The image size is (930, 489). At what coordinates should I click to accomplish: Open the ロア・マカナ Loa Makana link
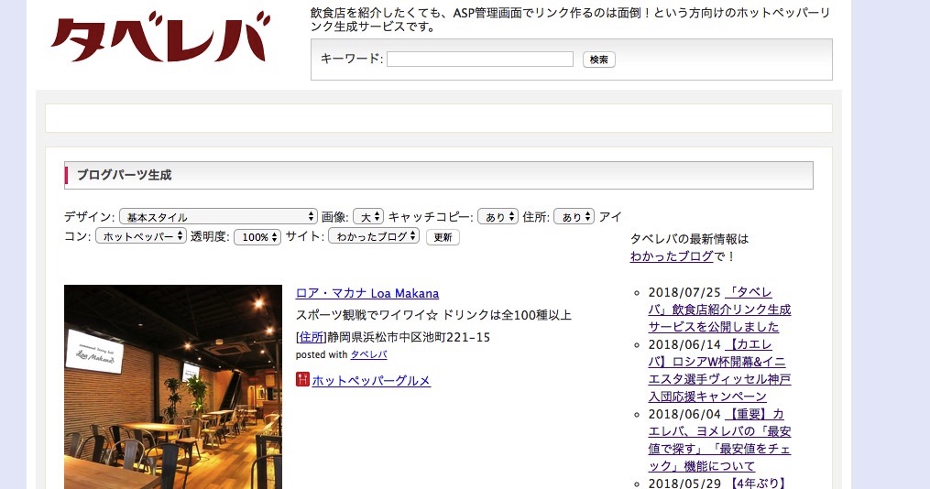pyautogui.click(x=367, y=293)
